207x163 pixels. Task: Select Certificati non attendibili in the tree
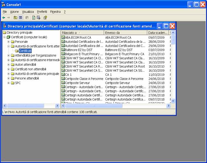tap(31, 69)
